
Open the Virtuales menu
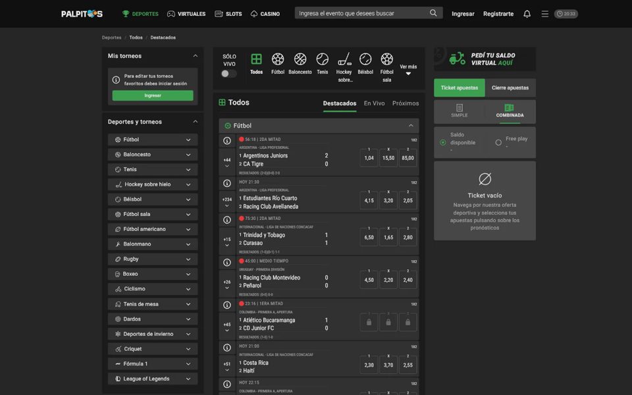point(186,14)
